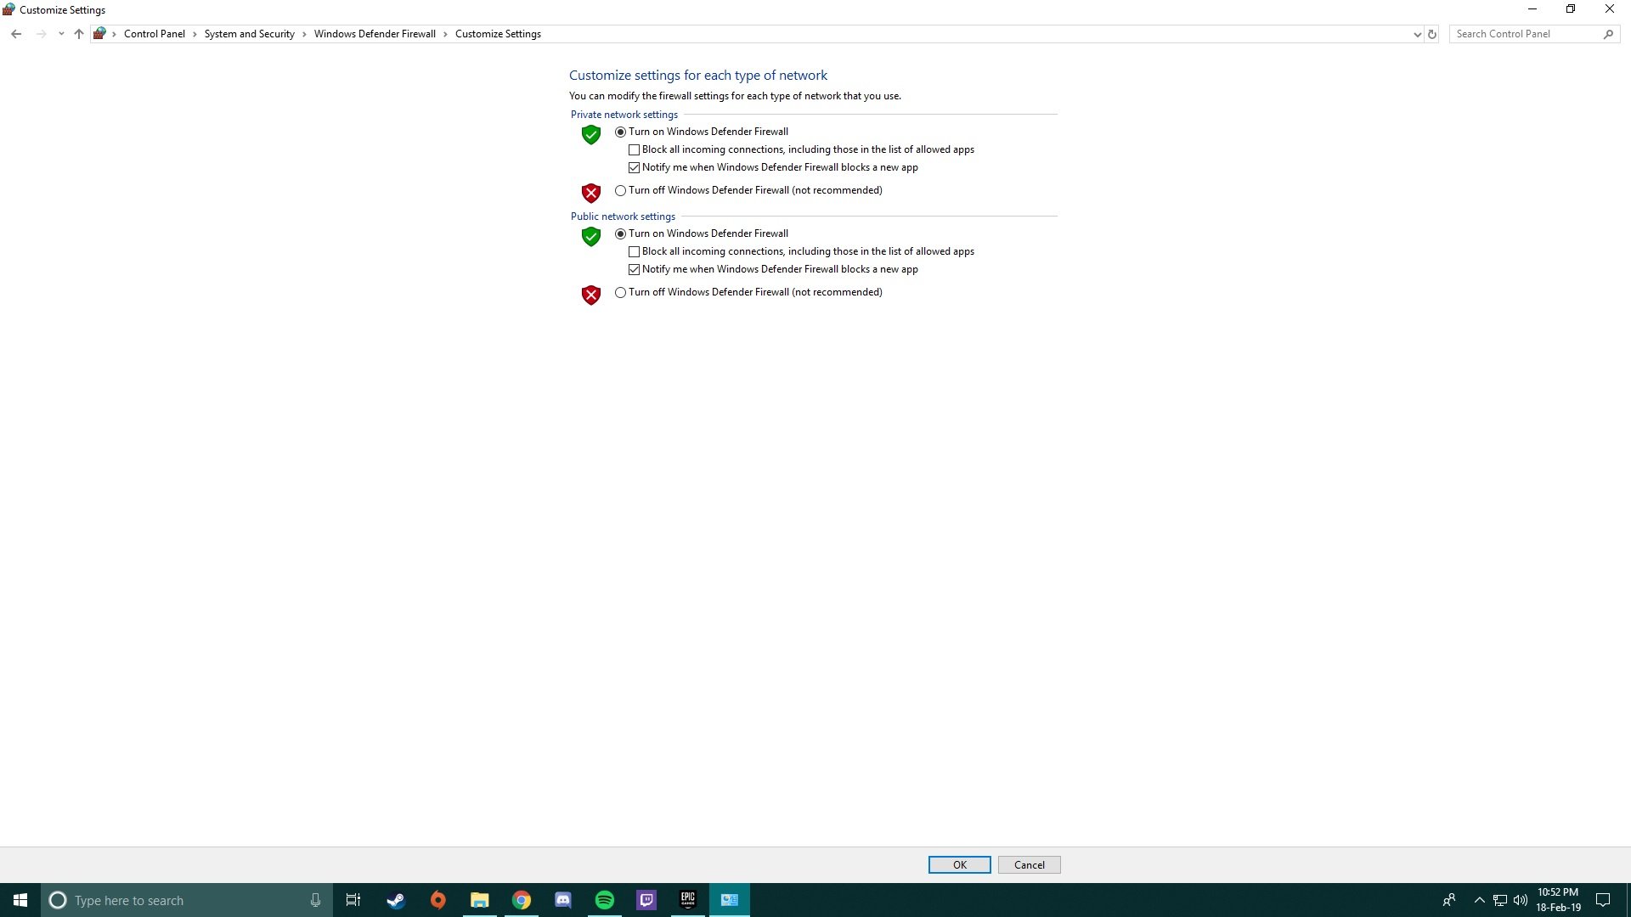Viewport: 1631px width, 917px height.
Task: Click the Customize Settings breadcrumb
Action: (x=498, y=34)
